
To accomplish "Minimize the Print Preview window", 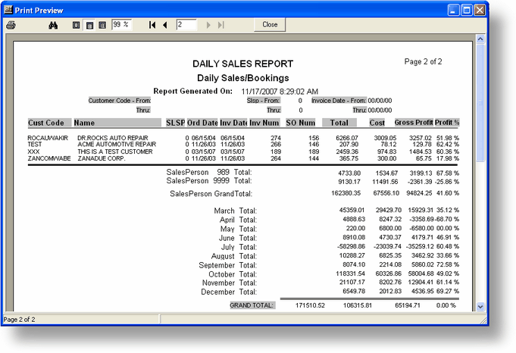I will click(453, 10).
